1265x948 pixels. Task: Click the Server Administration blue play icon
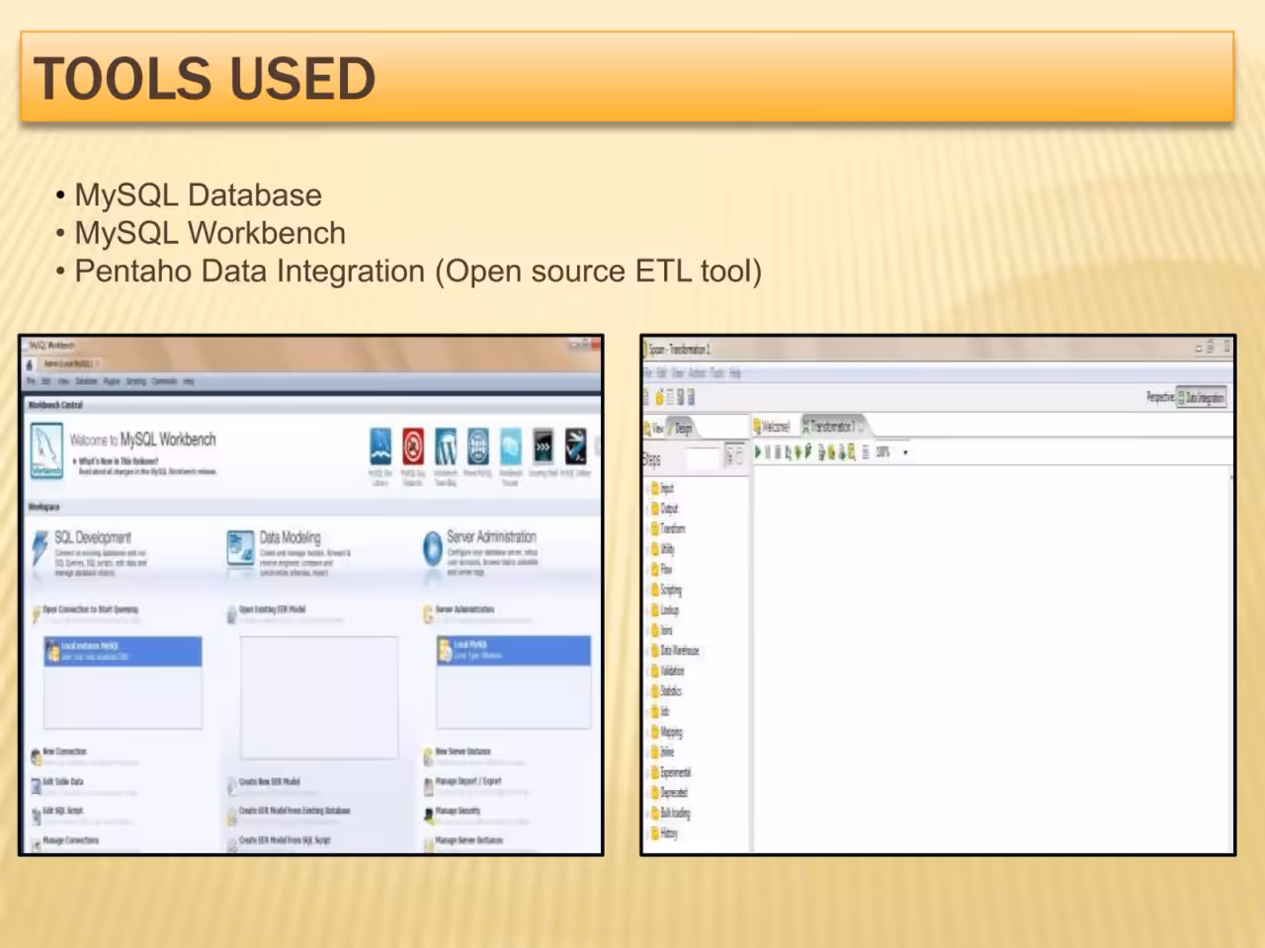(432, 548)
